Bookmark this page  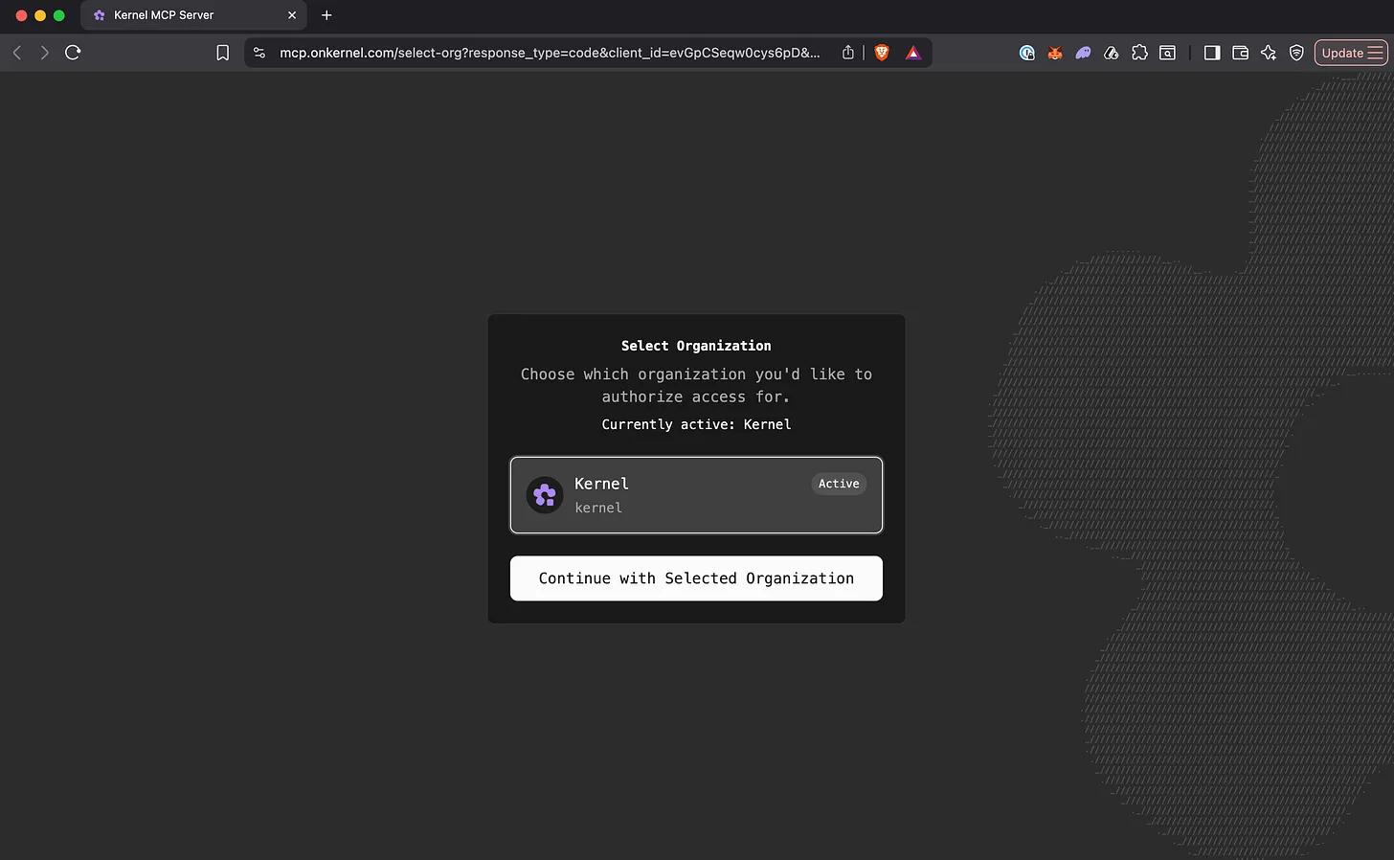(x=222, y=53)
